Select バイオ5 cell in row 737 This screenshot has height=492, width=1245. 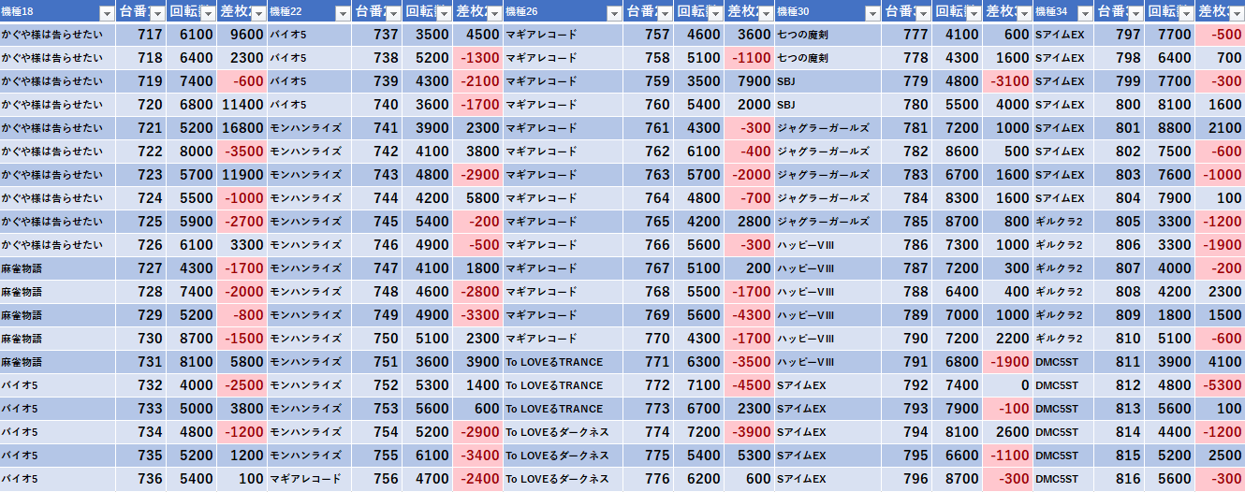(x=310, y=35)
